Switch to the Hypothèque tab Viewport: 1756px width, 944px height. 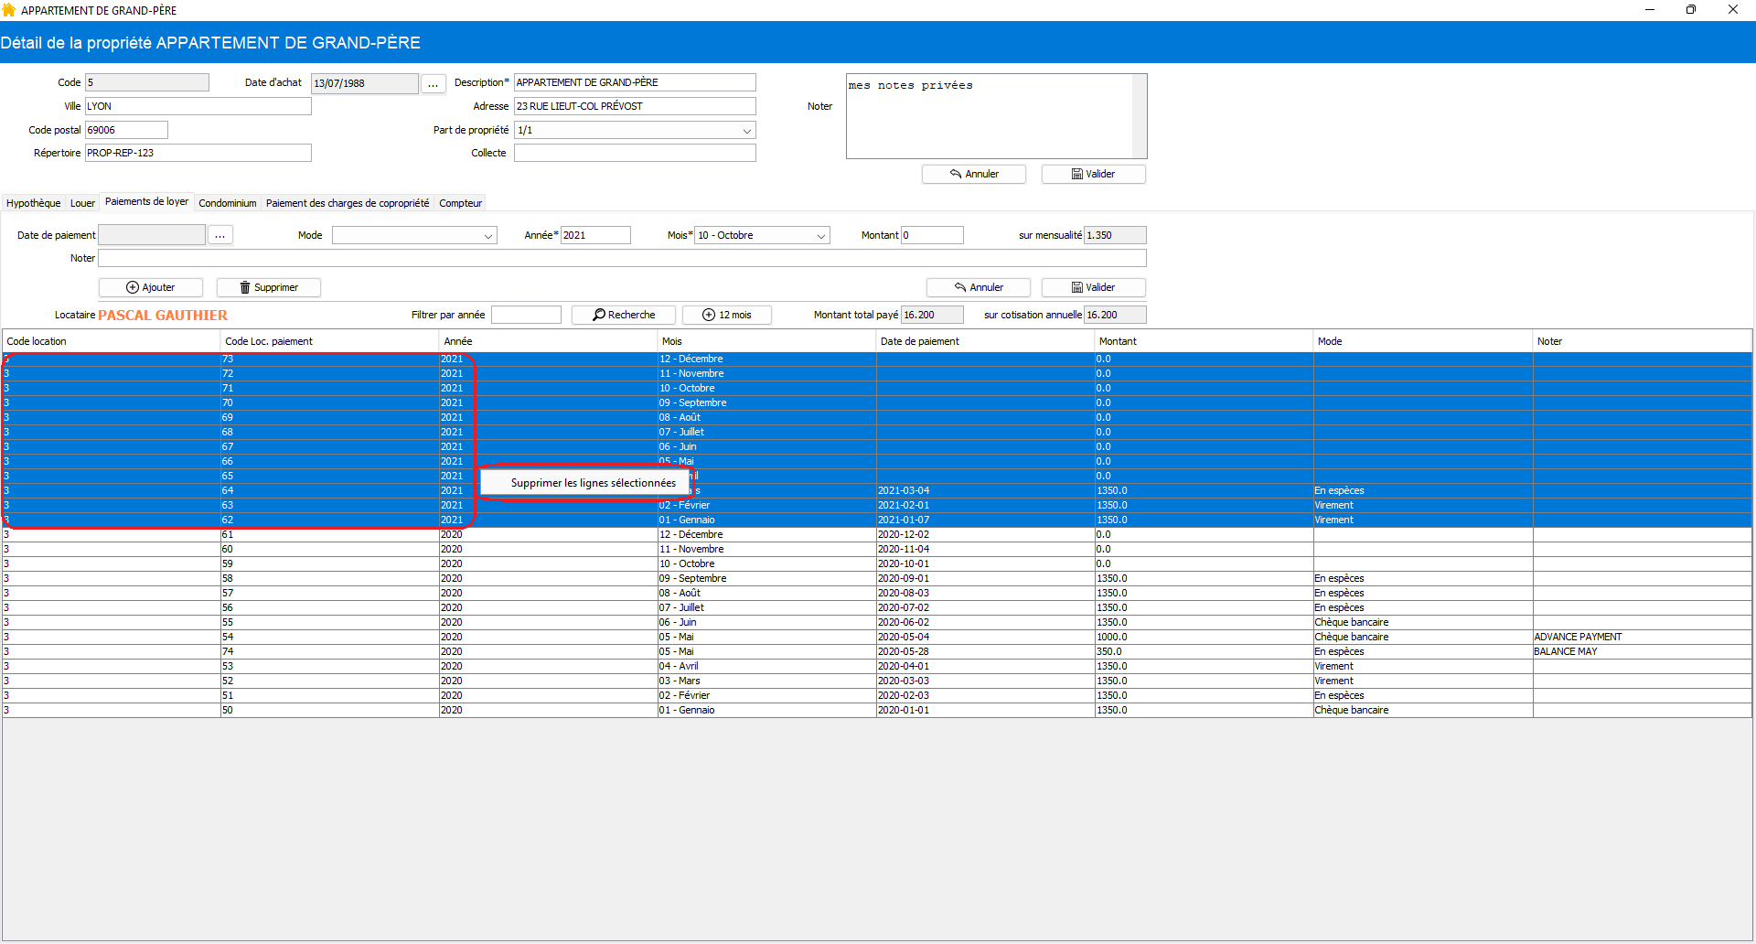coord(34,203)
